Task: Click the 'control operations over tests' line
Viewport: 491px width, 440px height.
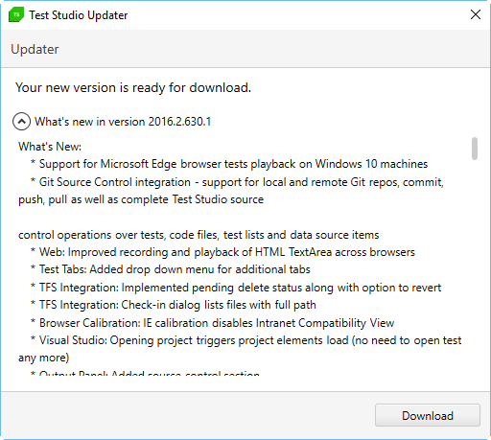Action: click(x=199, y=235)
